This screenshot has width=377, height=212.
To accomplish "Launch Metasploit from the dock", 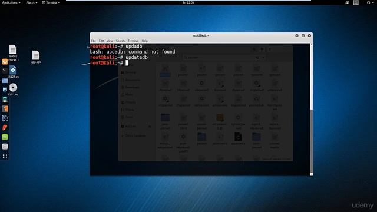I will point(5,90).
